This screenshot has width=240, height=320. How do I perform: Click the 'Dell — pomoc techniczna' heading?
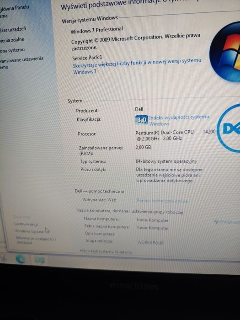click(99, 191)
